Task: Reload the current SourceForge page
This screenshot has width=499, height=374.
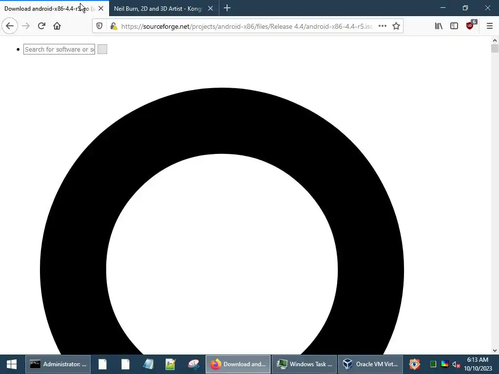Action: [x=41, y=26]
